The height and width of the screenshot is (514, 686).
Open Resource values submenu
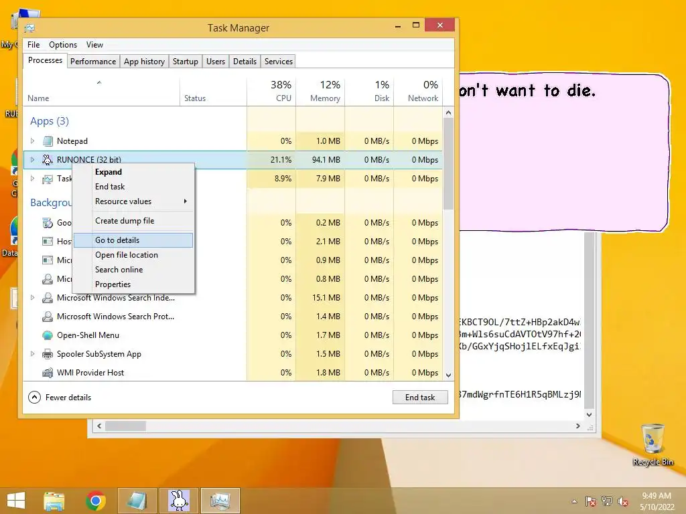coord(133,201)
